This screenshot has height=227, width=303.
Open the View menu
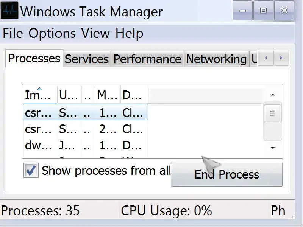pyautogui.click(x=95, y=33)
